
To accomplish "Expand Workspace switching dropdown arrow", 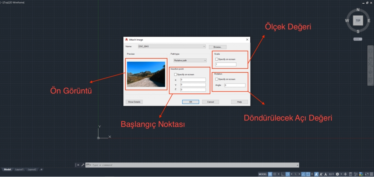I will pos(341,174).
